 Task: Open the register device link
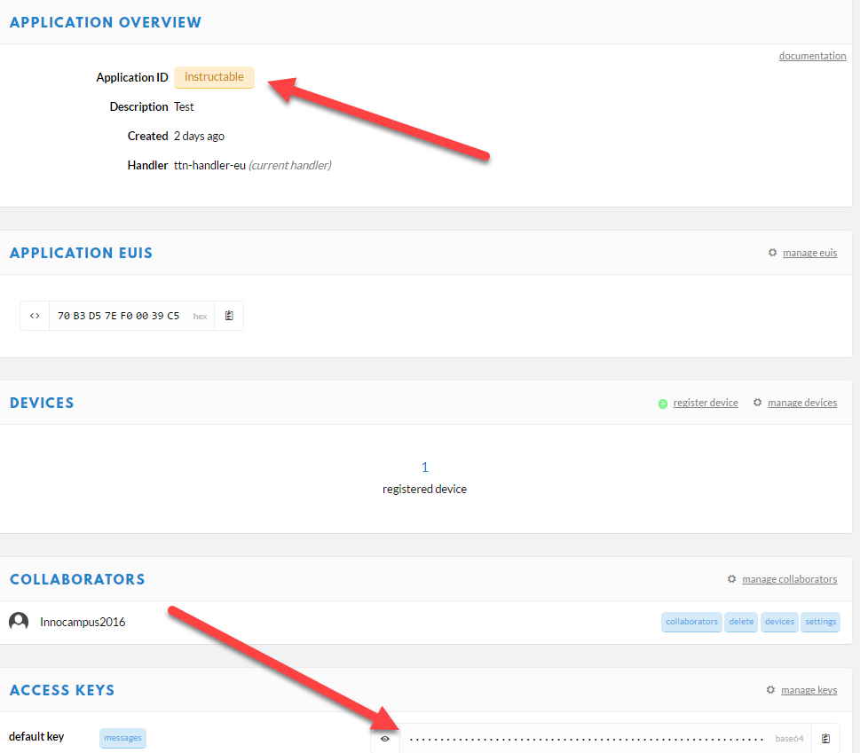point(706,403)
